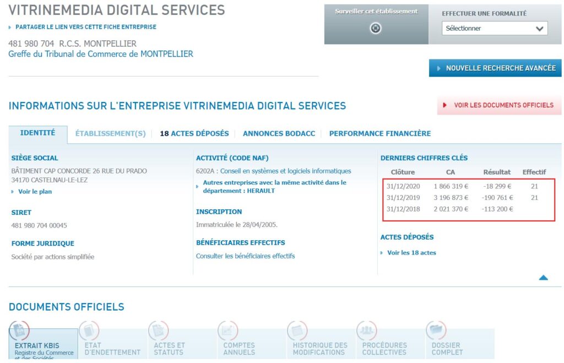This screenshot has height=363, width=564.
Task: Open the Comptes Annuels chart icon
Action: coord(228,331)
